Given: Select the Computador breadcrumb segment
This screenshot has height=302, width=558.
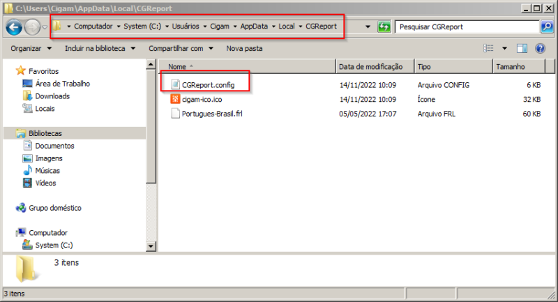Looking at the screenshot, I should (93, 27).
